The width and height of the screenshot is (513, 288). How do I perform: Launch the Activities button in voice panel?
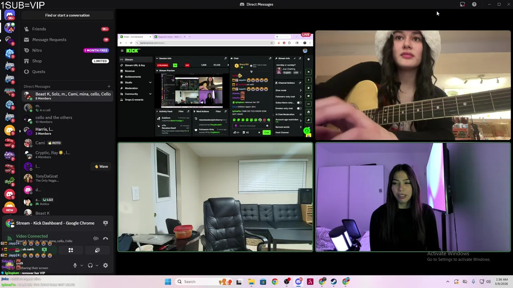[71, 250]
